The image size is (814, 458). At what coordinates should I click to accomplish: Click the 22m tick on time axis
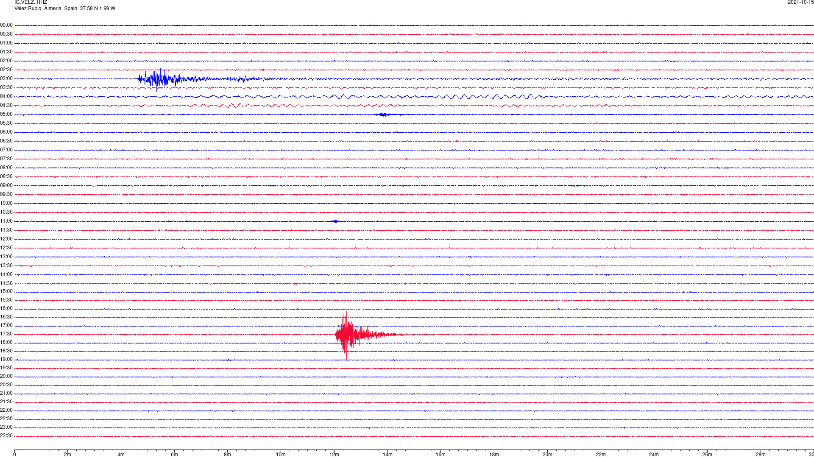600,454
